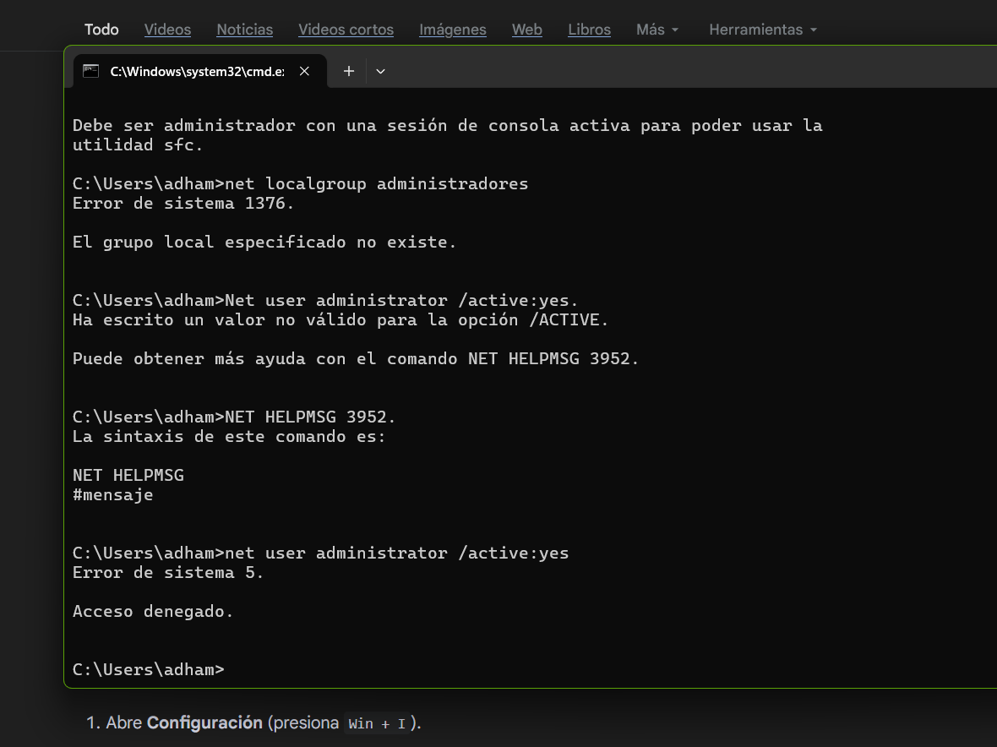997x747 pixels.
Task: Open a new terminal tab with plus
Action: [348, 71]
